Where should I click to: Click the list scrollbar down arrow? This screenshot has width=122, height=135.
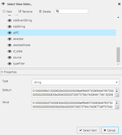click(x=118, y=64)
